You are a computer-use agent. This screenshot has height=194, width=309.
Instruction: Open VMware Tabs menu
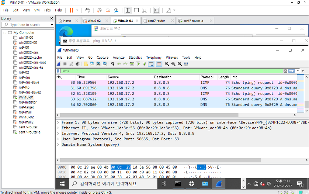(x=47, y=10)
